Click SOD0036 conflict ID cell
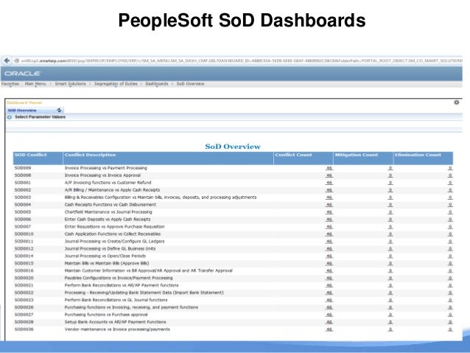The image size is (470, 353). (24, 329)
